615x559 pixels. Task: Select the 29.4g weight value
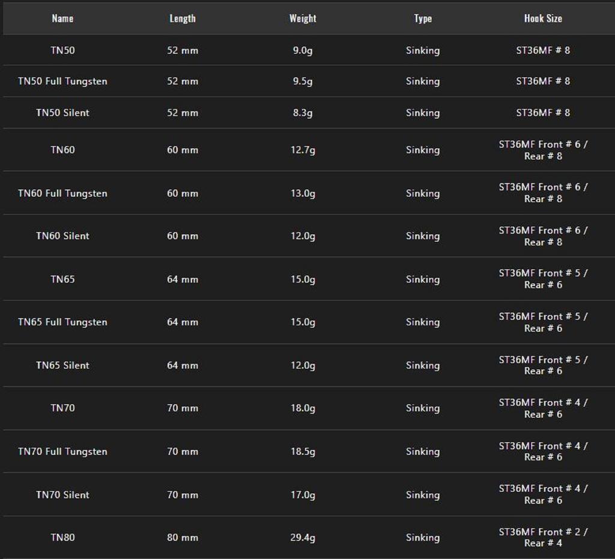(x=303, y=537)
